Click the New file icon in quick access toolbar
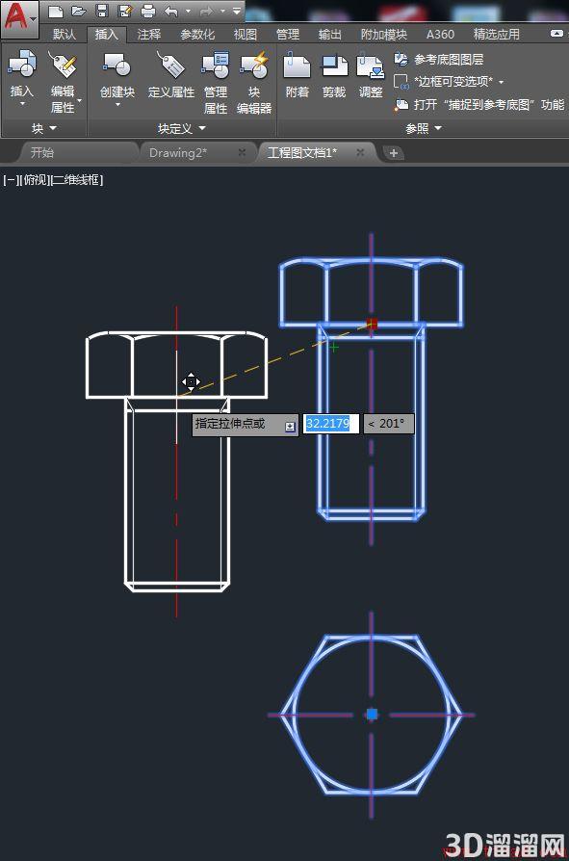The height and width of the screenshot is (861, 569). tap(56, 11)
